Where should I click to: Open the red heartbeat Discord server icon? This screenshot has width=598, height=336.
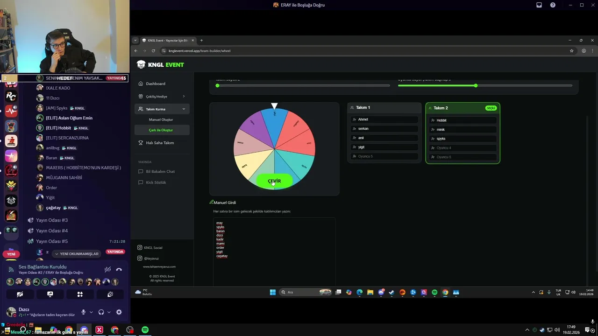(11, 111)
